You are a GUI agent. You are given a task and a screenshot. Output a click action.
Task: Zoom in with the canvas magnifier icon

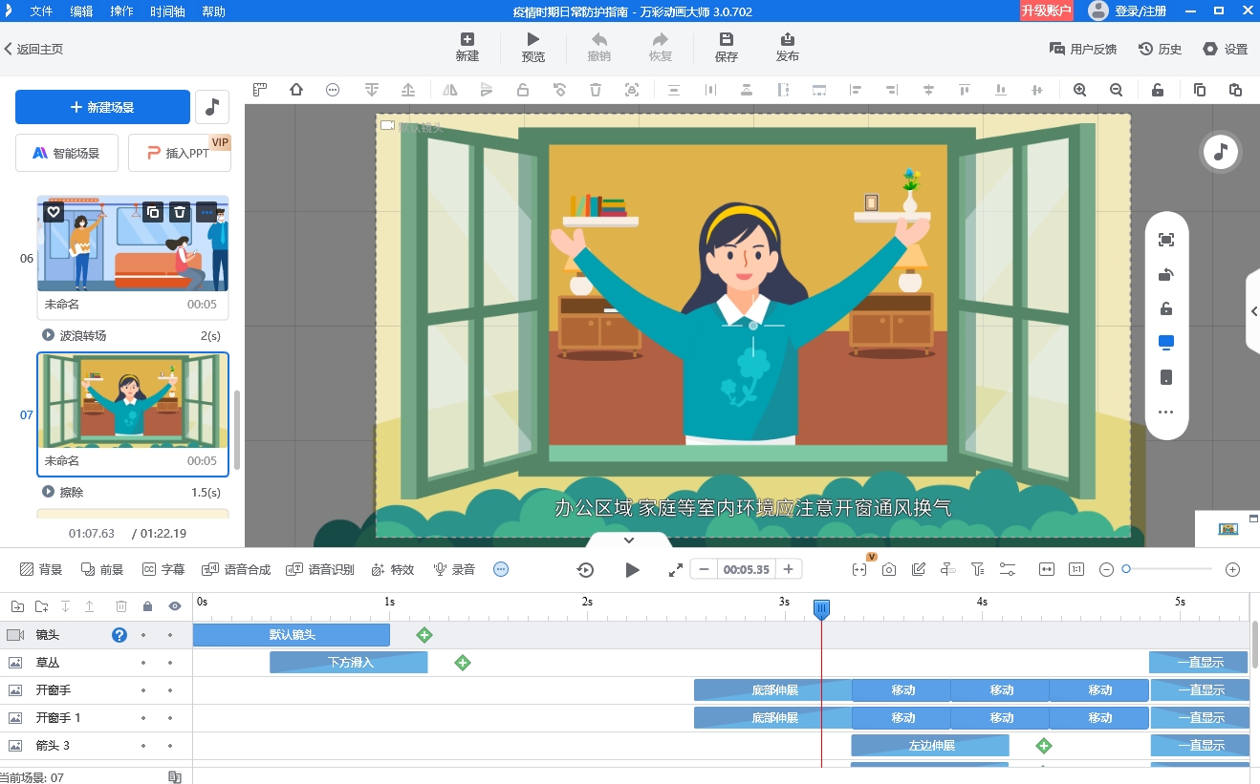click(x=1079, y=90)
